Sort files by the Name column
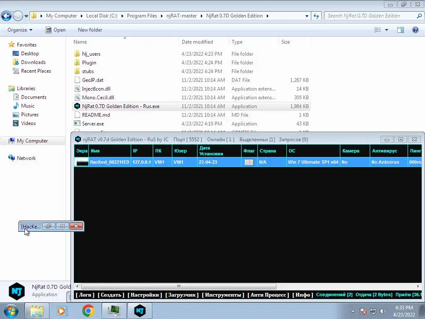 click(80, 42)
